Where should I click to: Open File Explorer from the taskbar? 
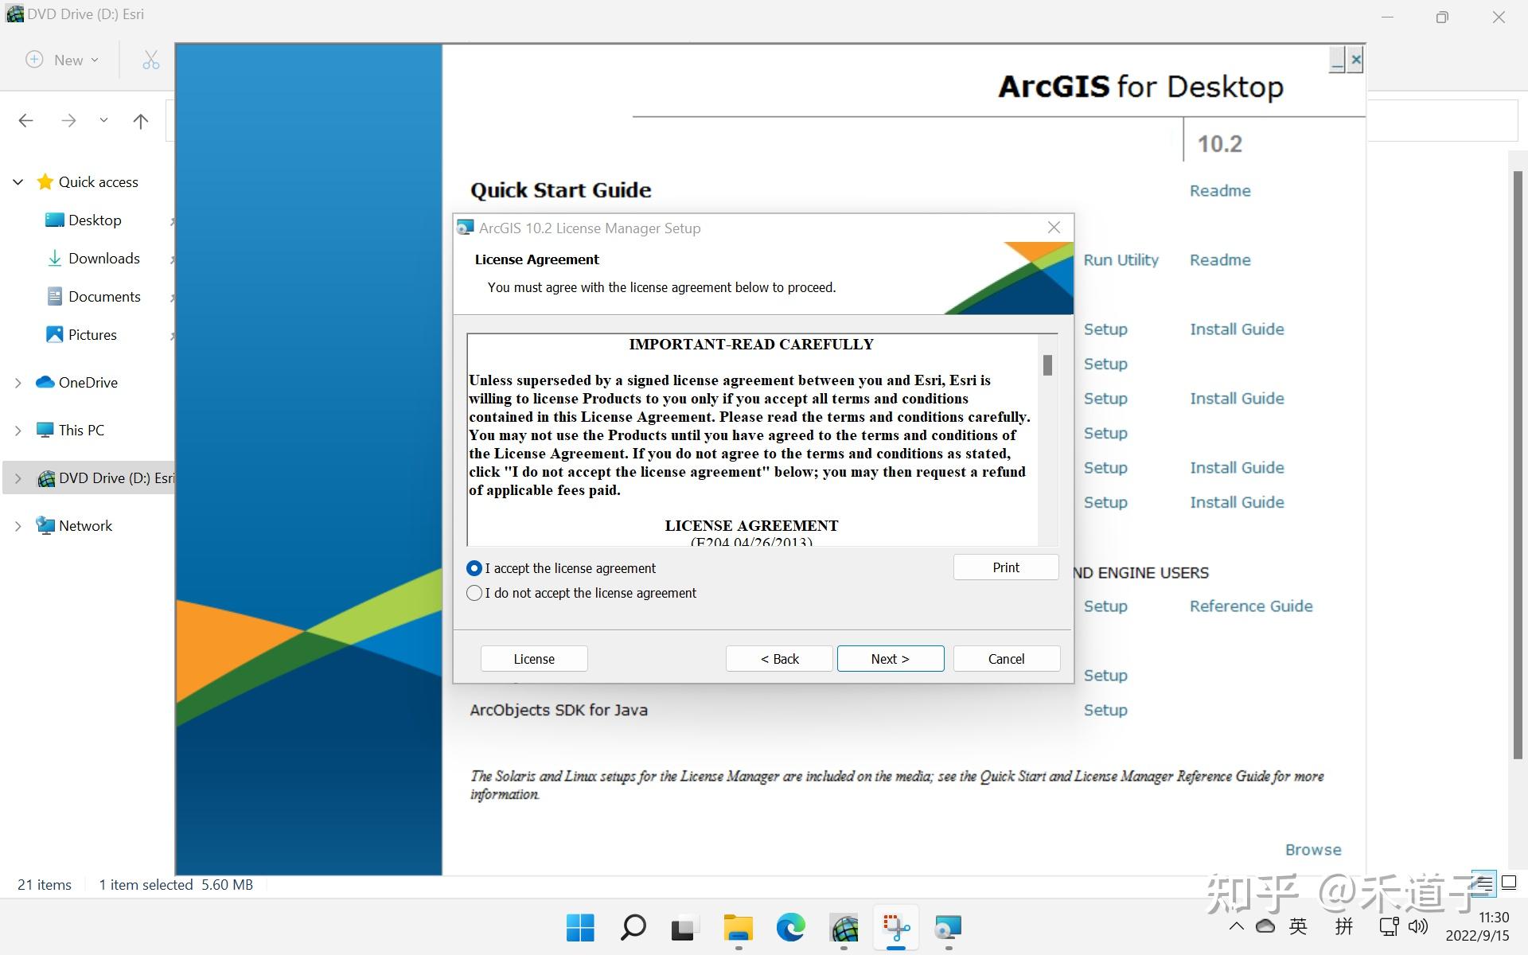click(738, 927)
